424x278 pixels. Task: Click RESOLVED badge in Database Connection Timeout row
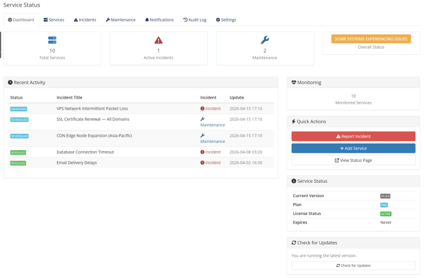click(x=18, y=153)
